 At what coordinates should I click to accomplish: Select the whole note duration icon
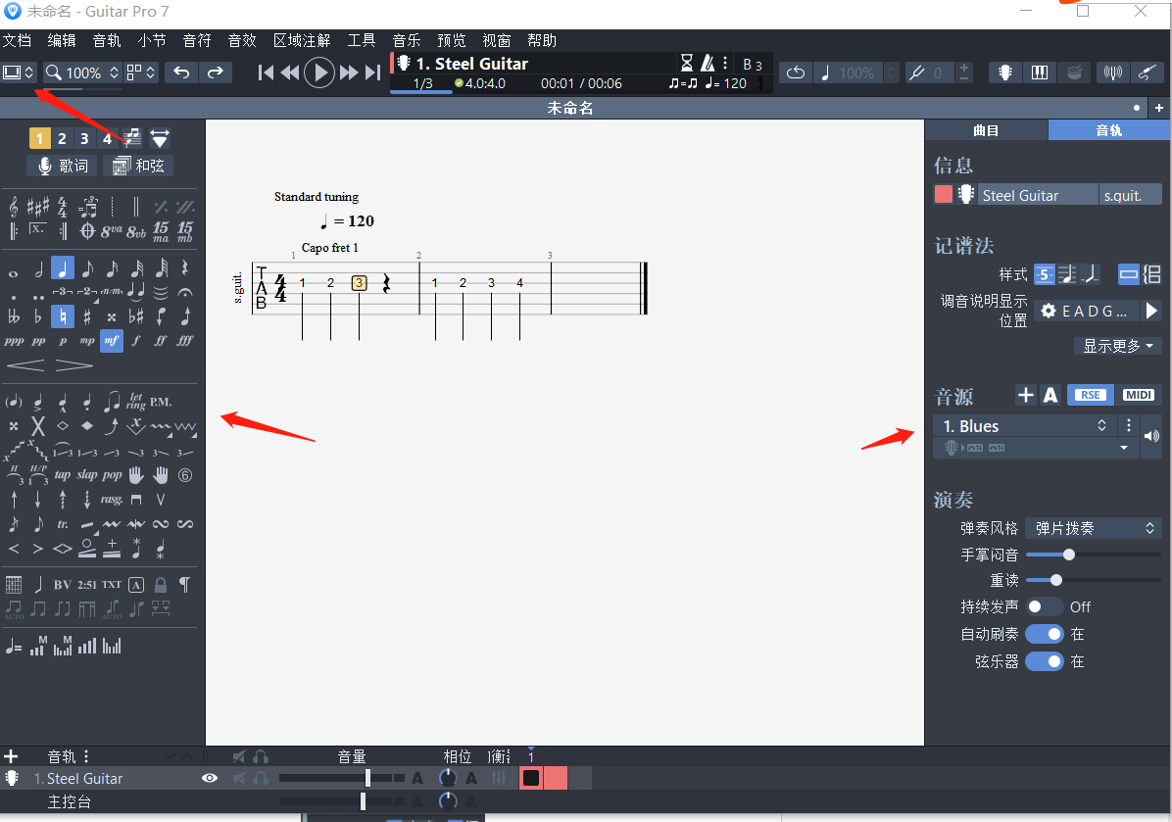tap(14, 269)
